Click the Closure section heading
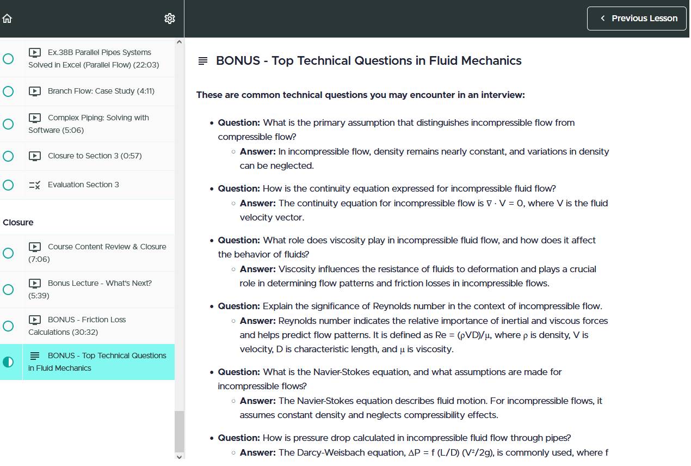This screenshot has width=691, height=466. [18, 223]
